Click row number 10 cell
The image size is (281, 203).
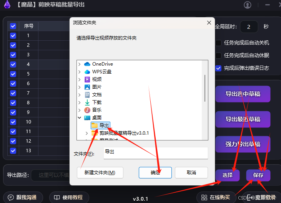pyautogui.click(x=28, y=122)
